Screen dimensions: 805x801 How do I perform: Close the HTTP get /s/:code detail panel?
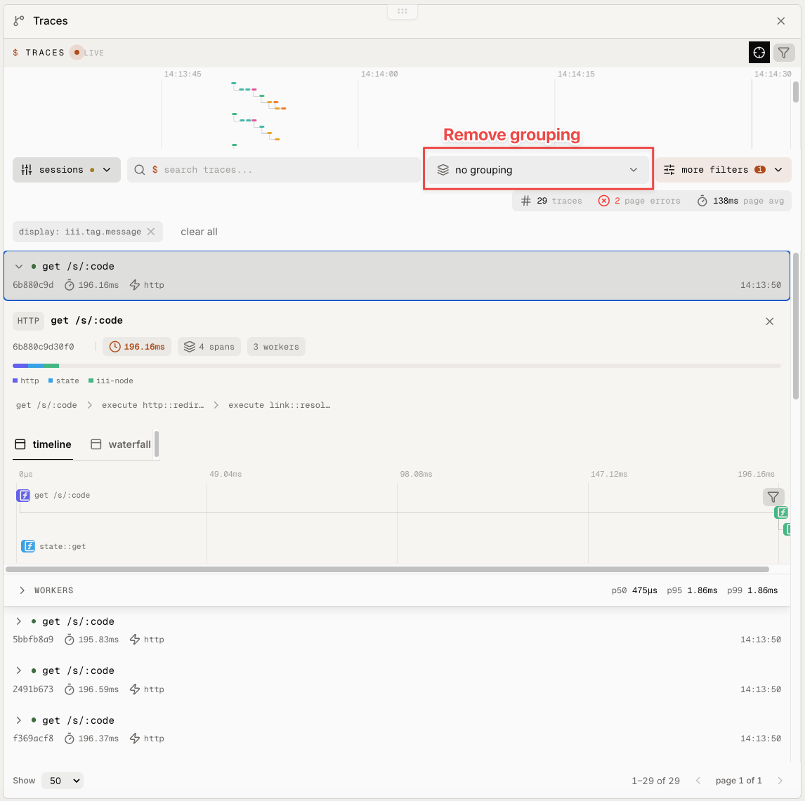pos(769,322)
